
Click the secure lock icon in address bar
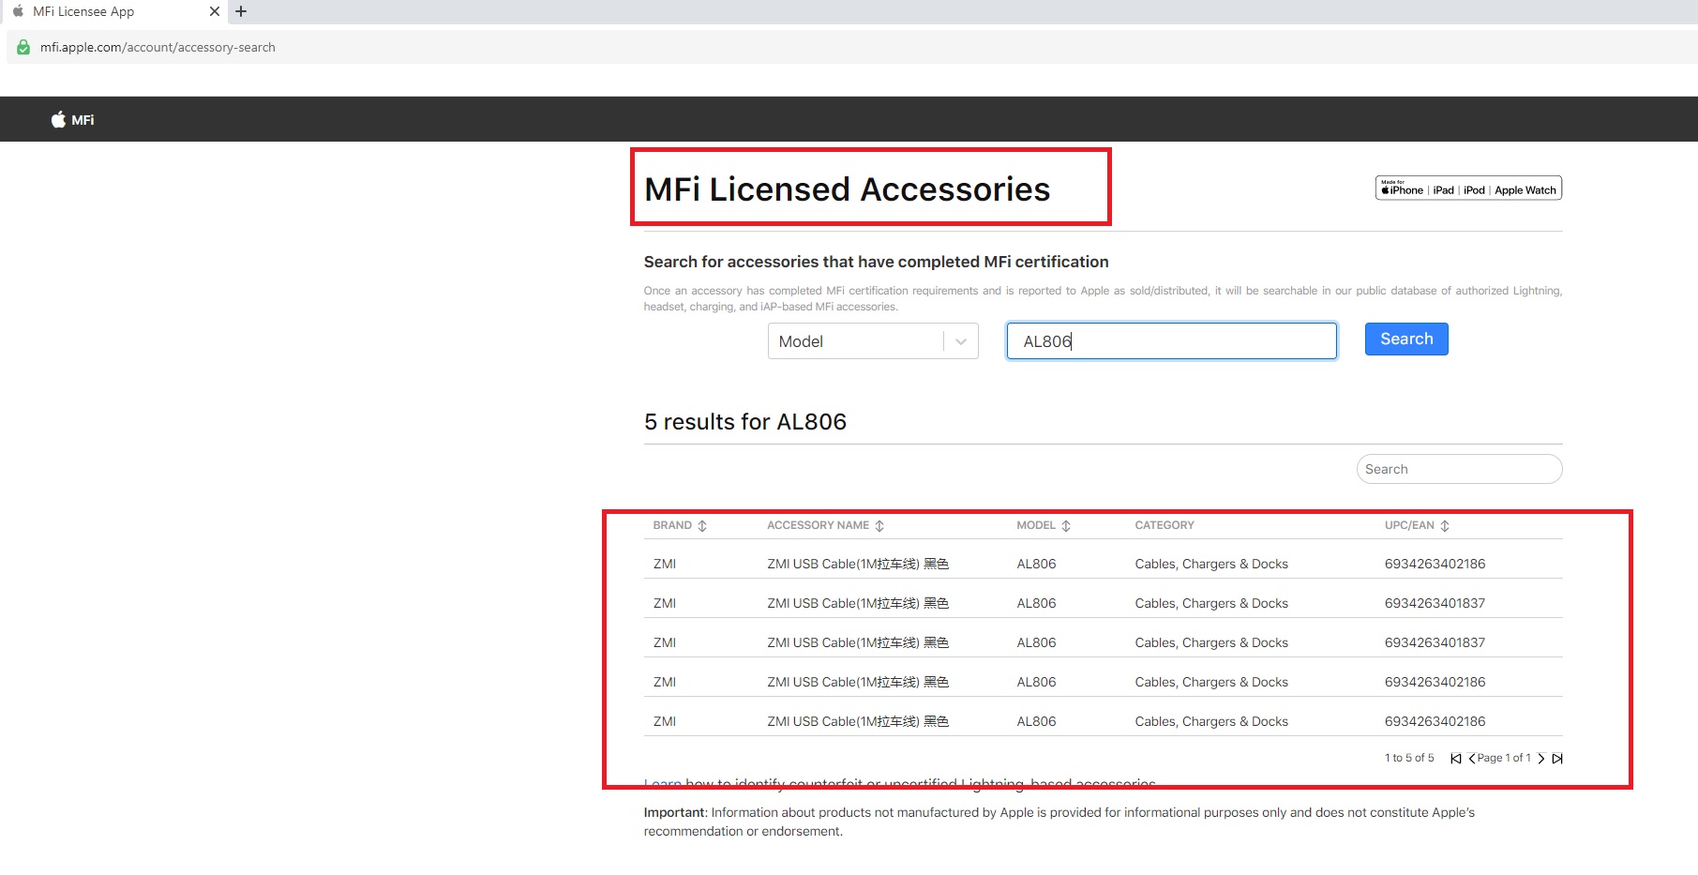click(23, 47)
